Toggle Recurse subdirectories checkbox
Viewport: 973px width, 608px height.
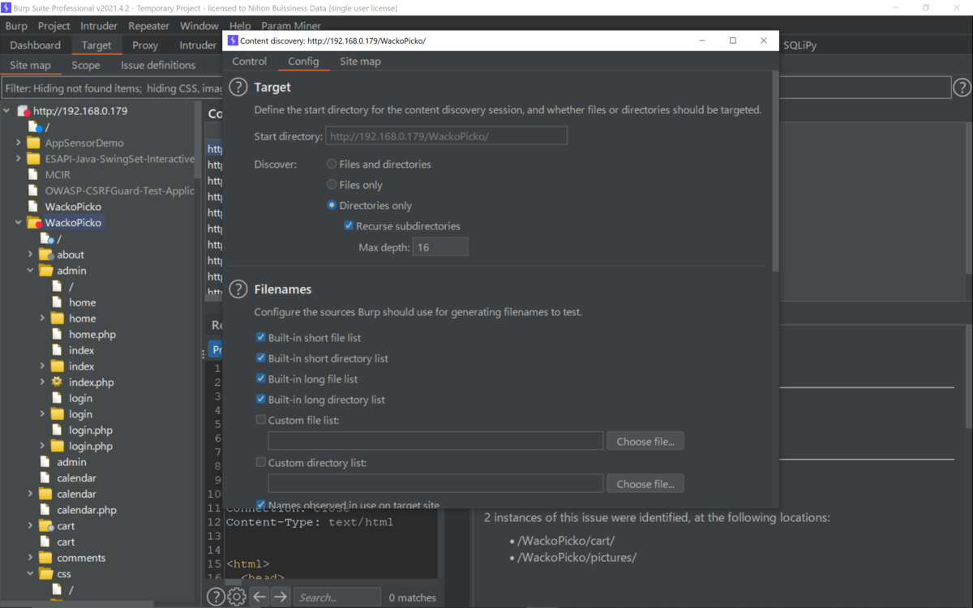pyautogui.click(x=349, y=226)
